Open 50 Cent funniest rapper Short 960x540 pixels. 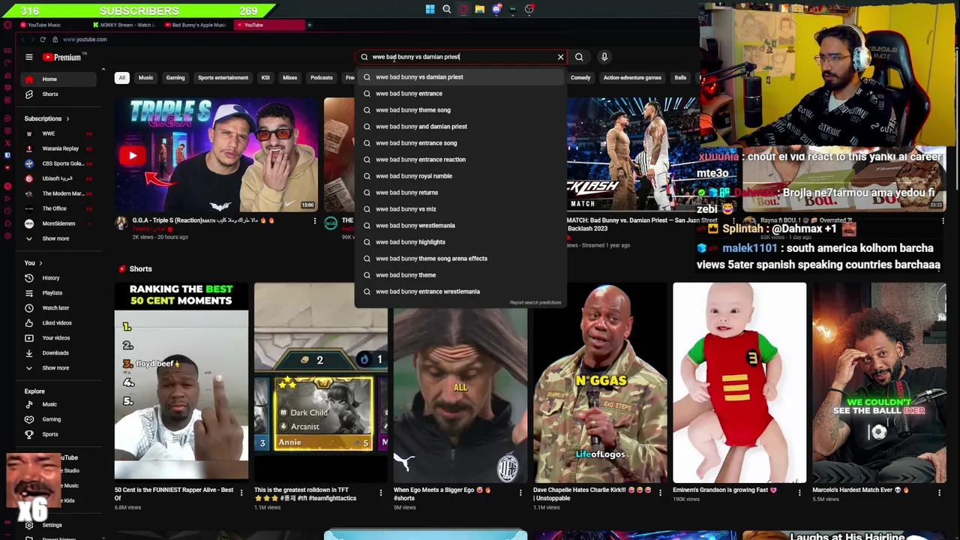181,381
